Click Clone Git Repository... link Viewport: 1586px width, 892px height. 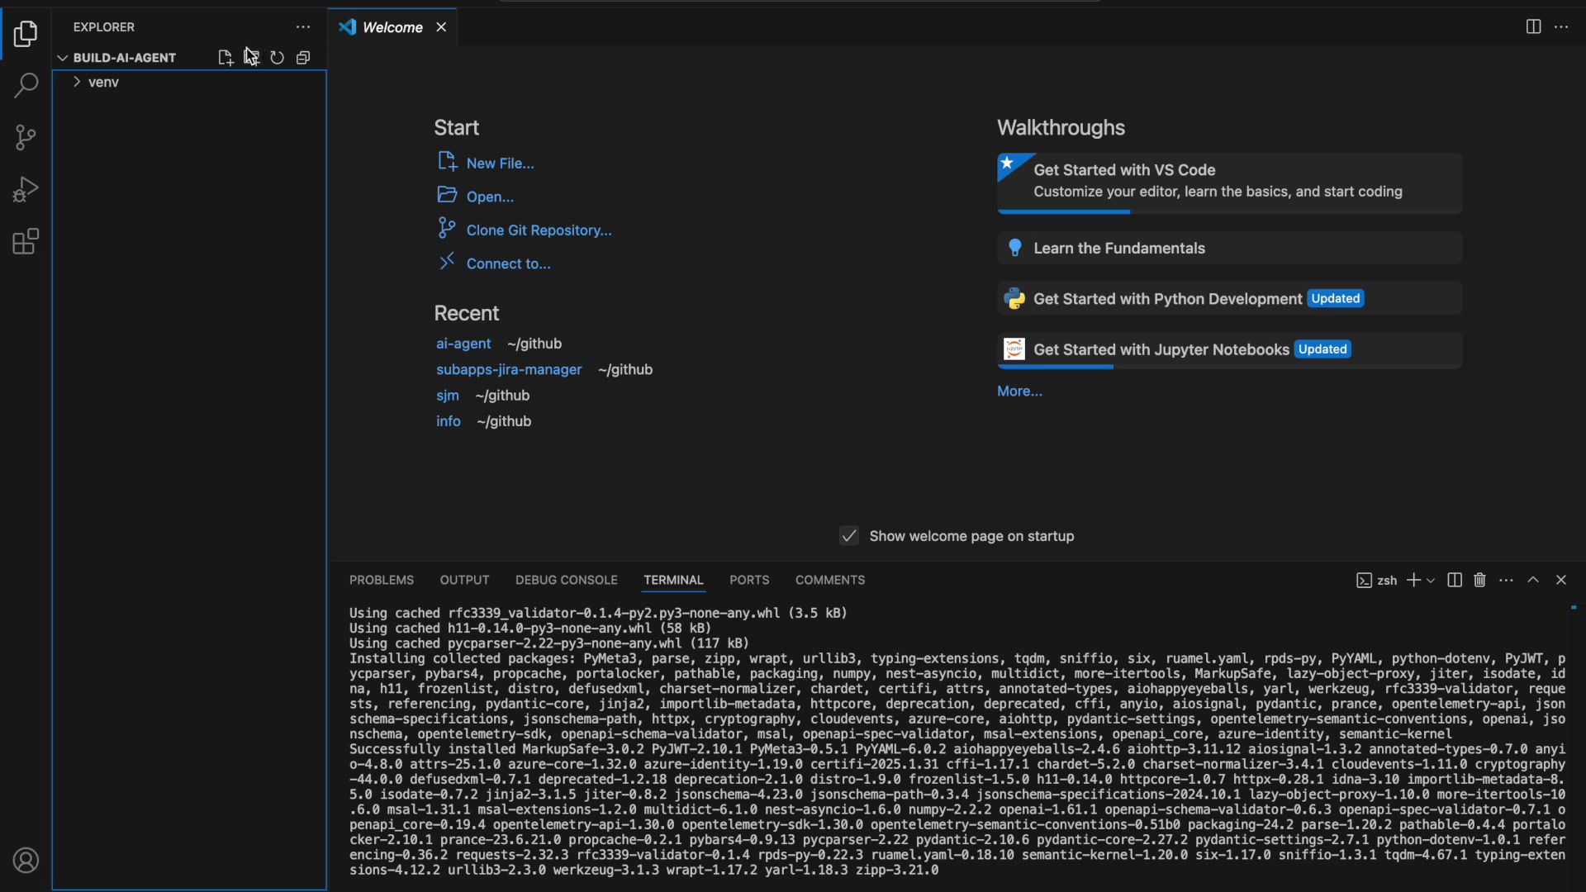525,230
